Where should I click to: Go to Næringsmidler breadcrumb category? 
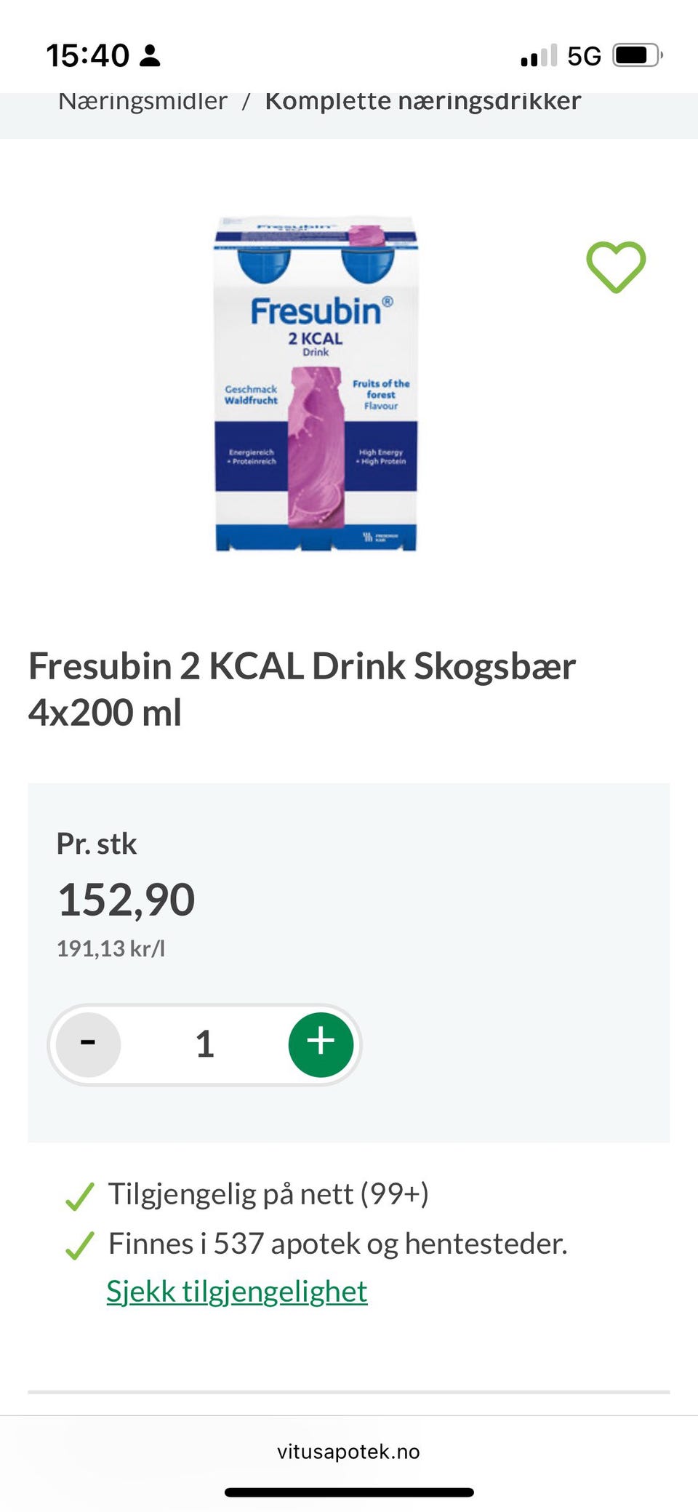(143, 101)
